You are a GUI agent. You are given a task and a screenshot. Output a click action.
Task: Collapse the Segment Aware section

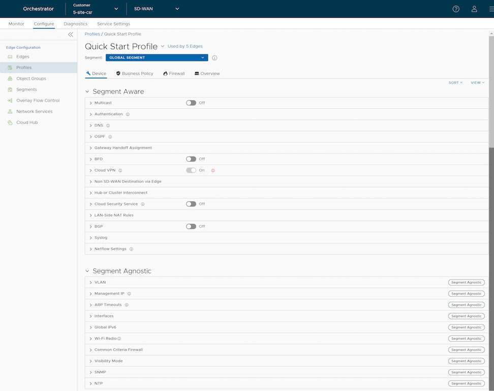tap(87, 92)
